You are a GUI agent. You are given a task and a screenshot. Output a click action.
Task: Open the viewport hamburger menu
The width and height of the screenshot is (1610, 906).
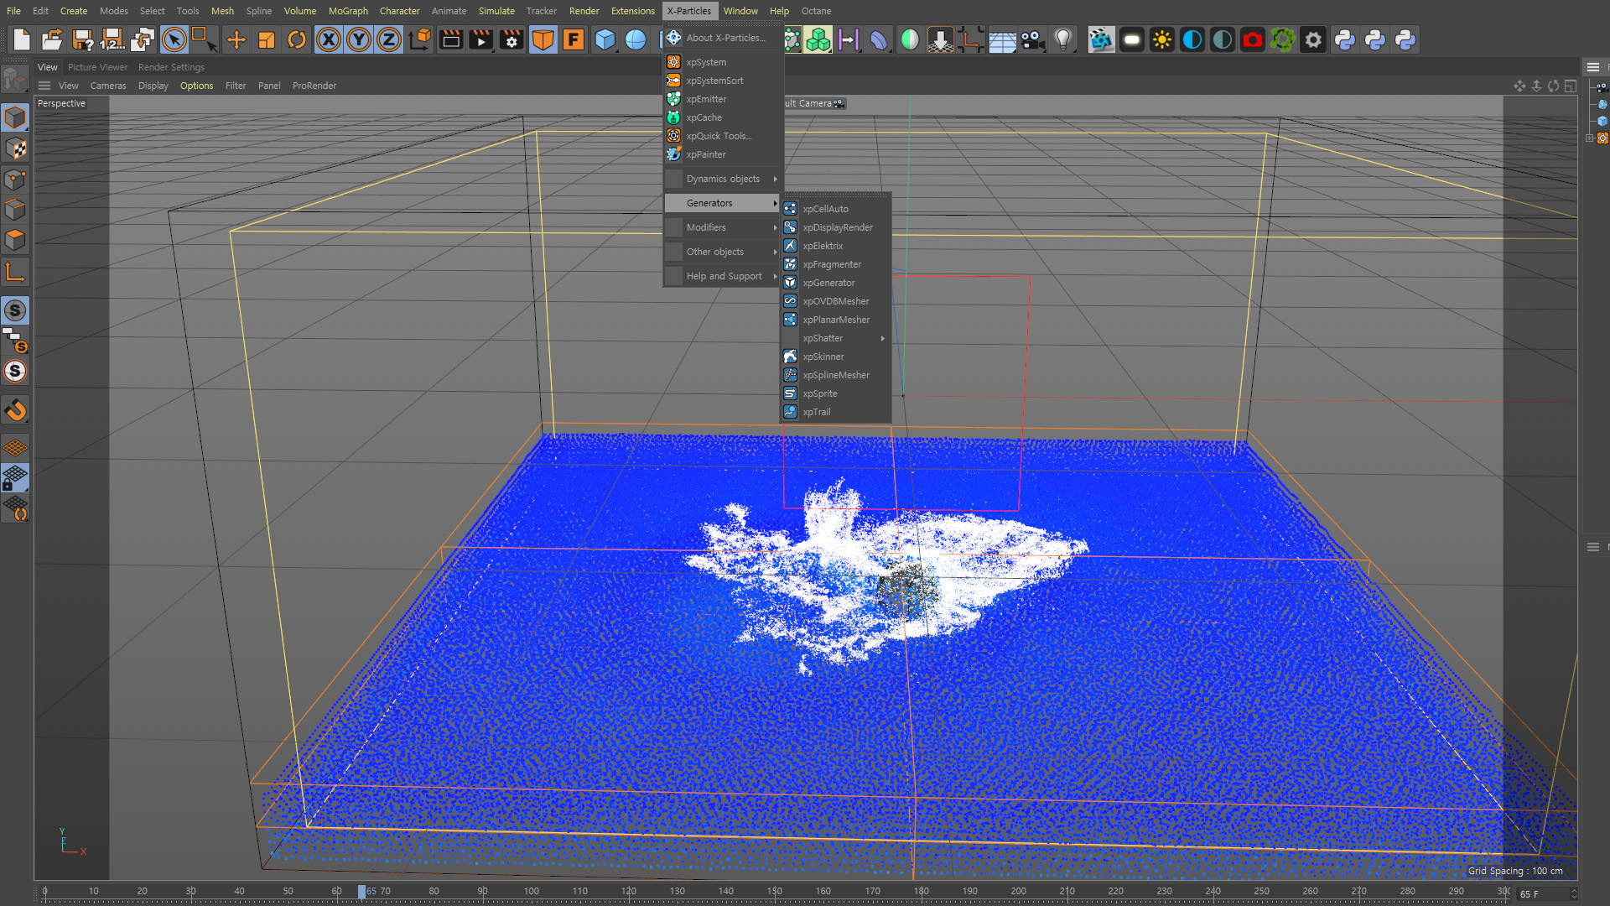tap(44, 86)
